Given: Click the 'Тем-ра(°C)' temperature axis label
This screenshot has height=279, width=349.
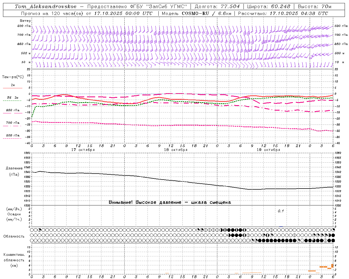Looking at the screenshot, I should pos(13,77).
